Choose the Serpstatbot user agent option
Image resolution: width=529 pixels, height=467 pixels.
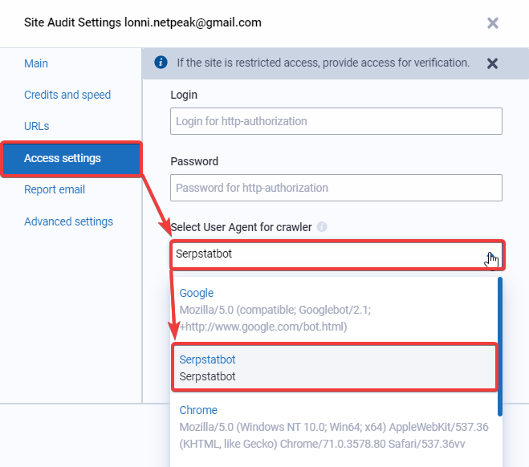(334, 368)
